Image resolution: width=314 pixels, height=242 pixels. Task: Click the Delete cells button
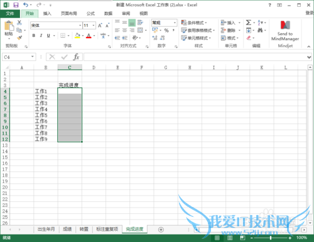point(228,31)
